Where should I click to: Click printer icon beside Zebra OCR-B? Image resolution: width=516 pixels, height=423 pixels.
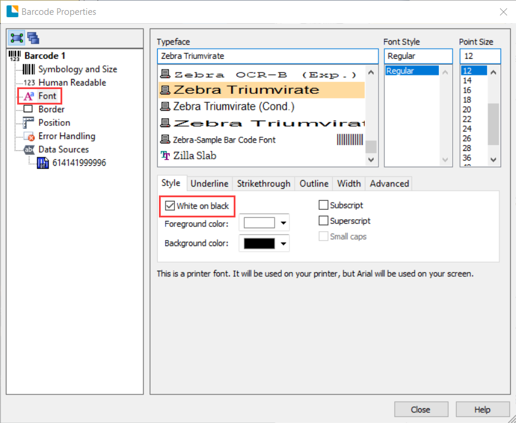click(x=165, y=74)
